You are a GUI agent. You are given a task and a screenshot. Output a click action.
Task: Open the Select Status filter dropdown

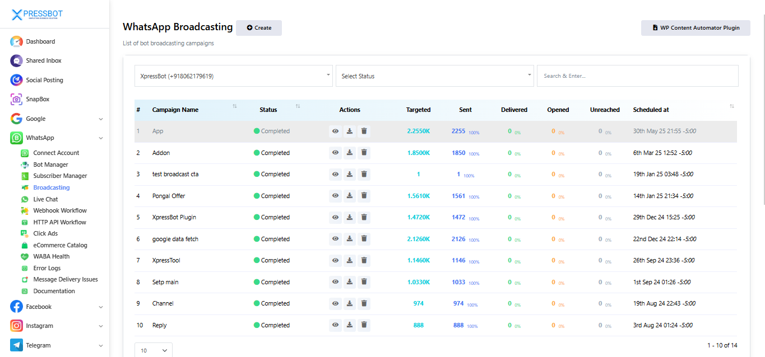(434, 76)
